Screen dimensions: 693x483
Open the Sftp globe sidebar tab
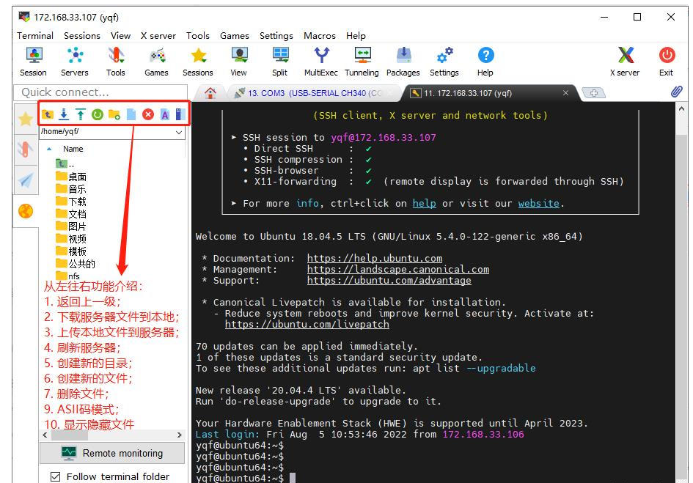tap(26, 211)
